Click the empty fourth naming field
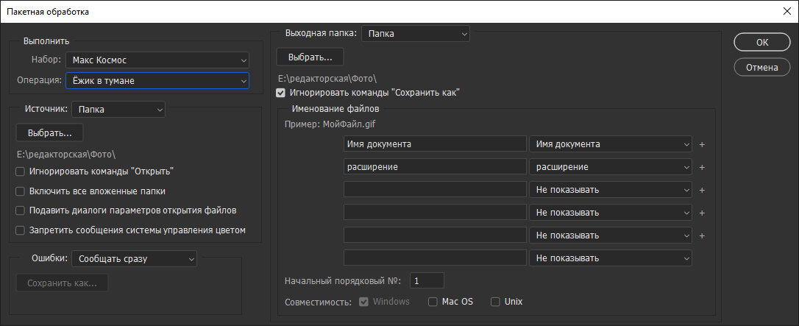 point(435,213)
